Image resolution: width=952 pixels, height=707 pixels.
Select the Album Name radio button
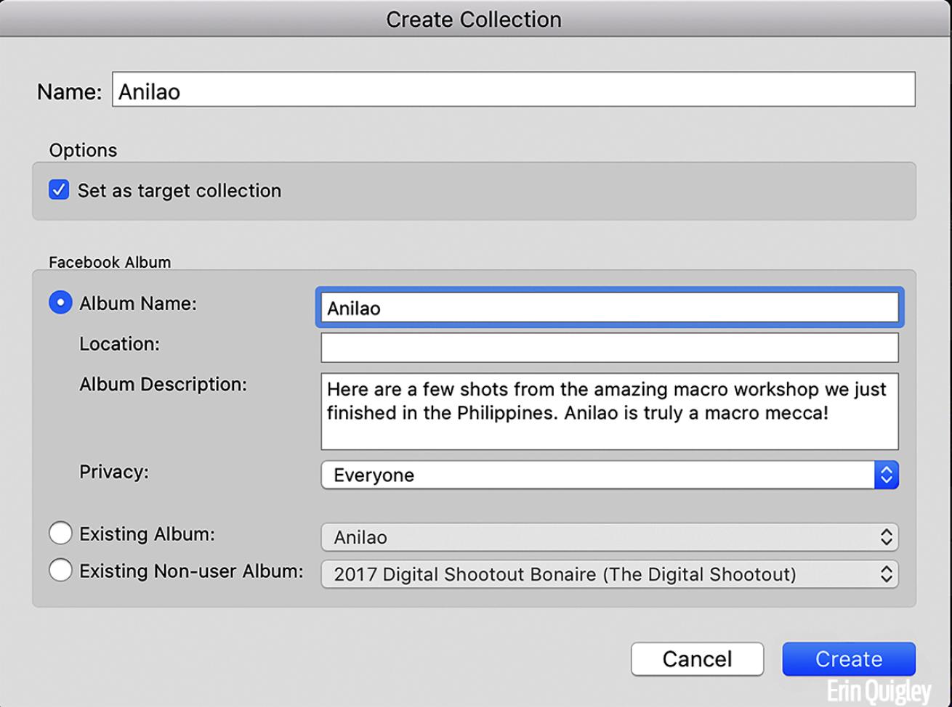tap(60, 303)
